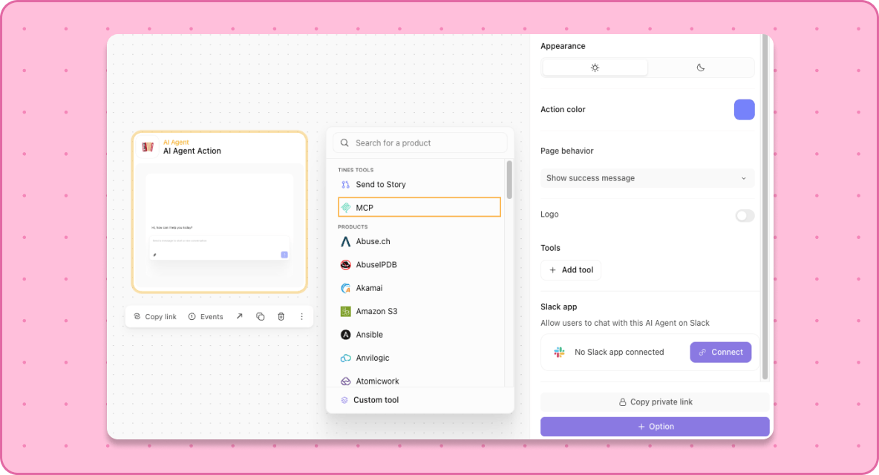Choose Atomicwork from products list
Viewport: 879px width, 475px height.
(419, 380)
